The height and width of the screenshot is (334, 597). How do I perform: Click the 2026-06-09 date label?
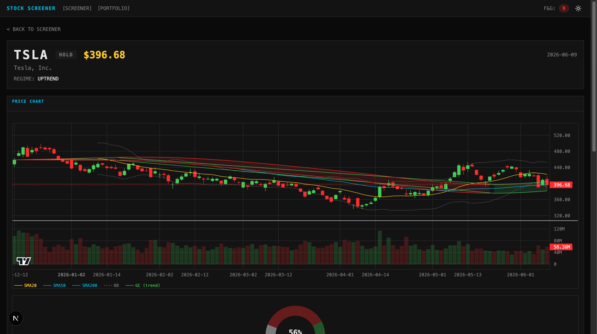click(x=562, y=55)
